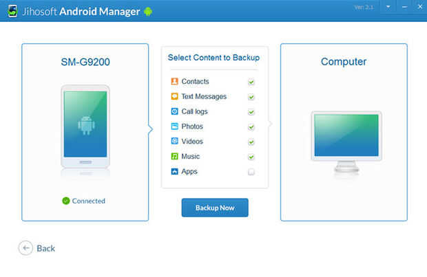Start backup with Backup Now button

215,208
